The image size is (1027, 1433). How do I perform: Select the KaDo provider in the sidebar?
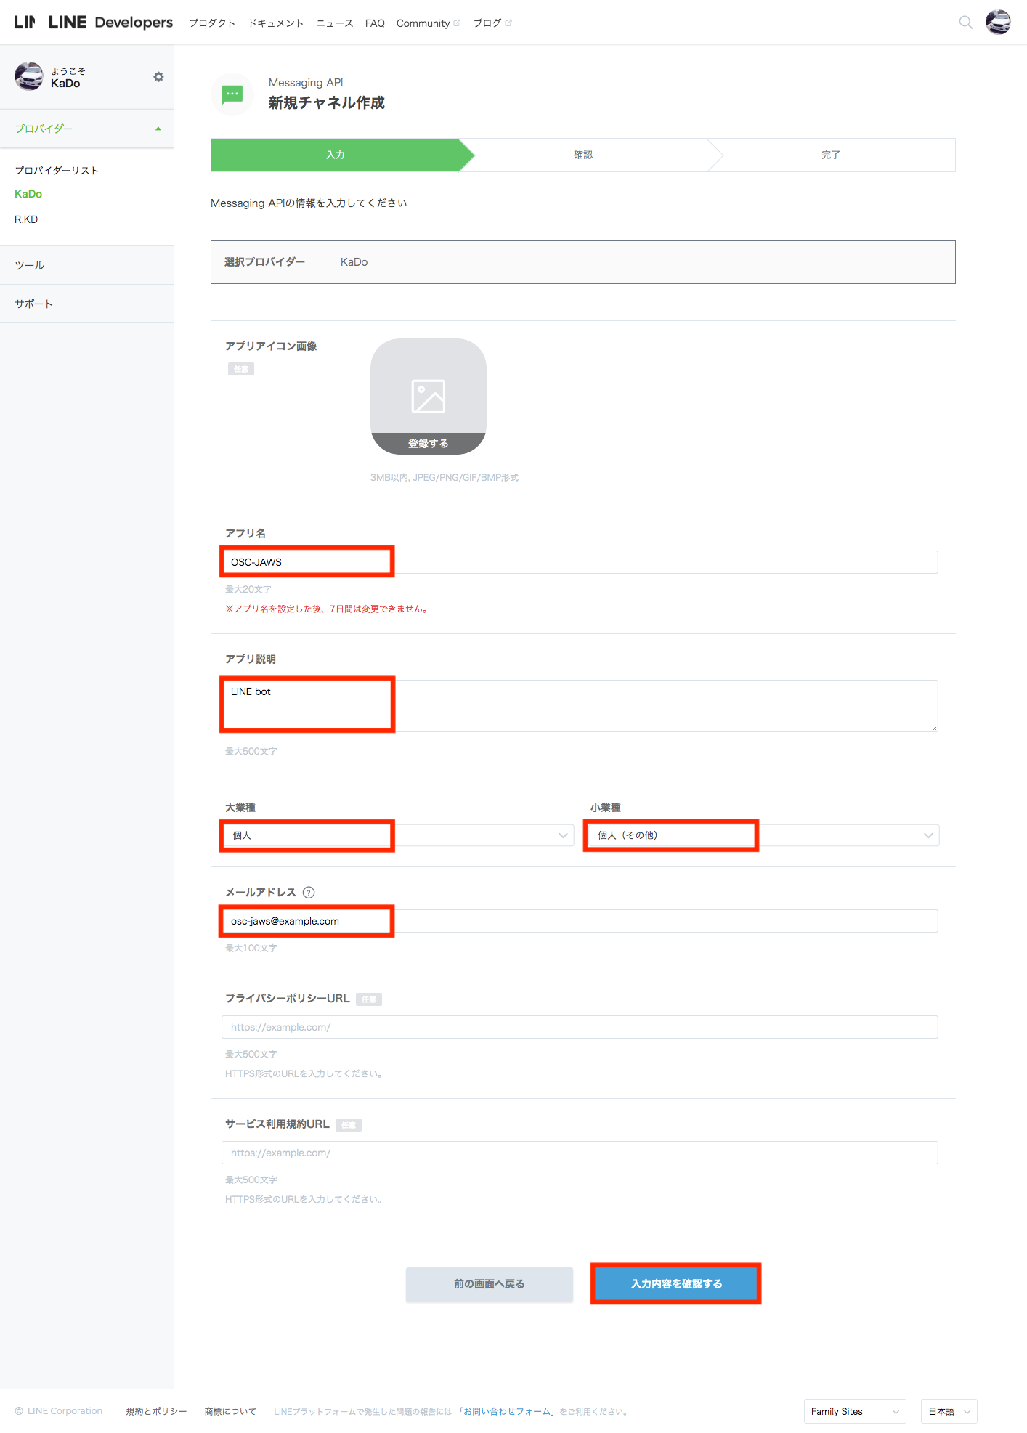pos(28,194)
